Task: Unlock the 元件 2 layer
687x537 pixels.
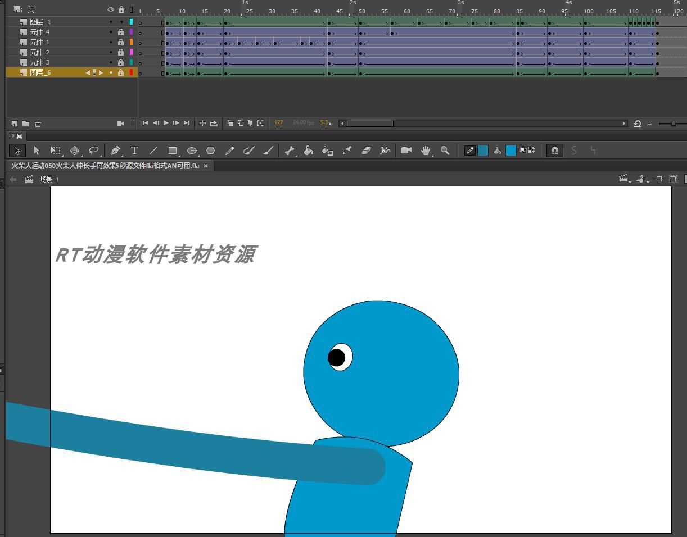Action: [121, 52]
